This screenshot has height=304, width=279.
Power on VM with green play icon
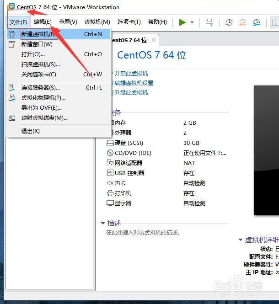click(x=182, y=22)
